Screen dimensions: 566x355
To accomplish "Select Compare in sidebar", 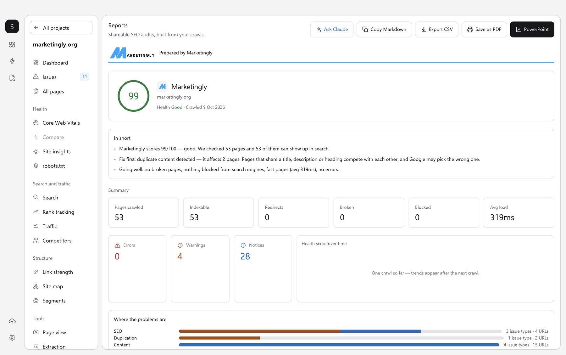I will click(61, 137).
